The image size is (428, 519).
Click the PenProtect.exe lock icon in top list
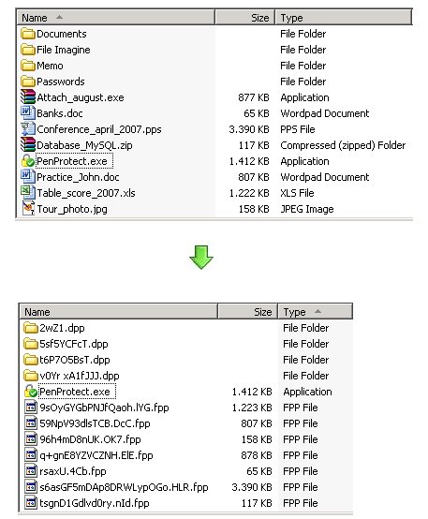tap(28, 161)
